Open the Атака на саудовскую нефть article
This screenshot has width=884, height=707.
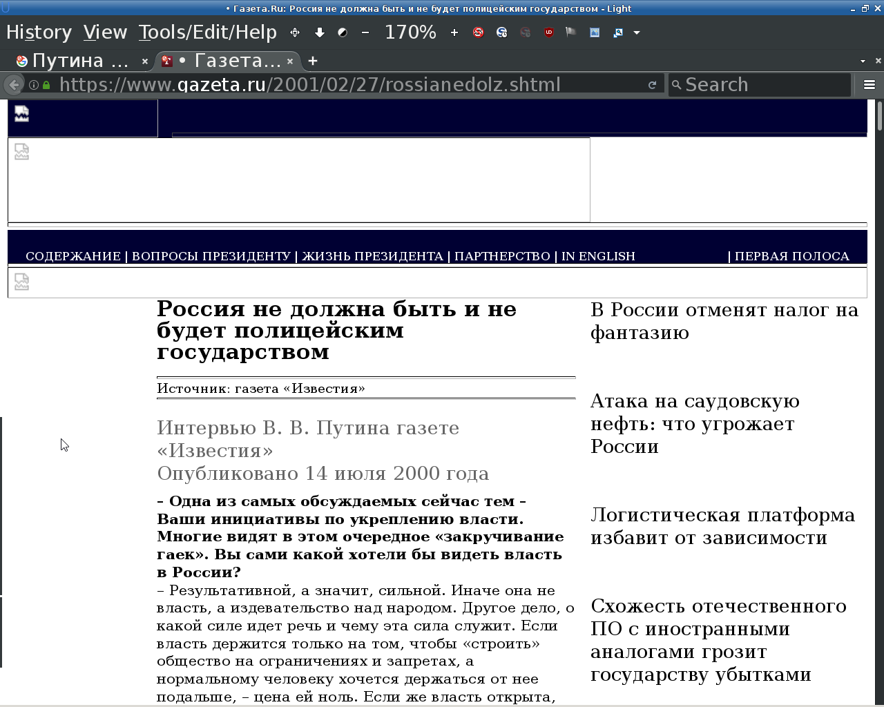pos(694,423)
